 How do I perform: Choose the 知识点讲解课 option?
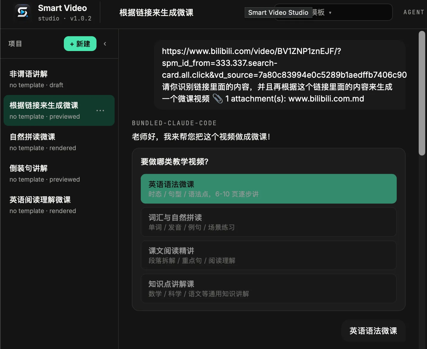(x=268, y=288)
